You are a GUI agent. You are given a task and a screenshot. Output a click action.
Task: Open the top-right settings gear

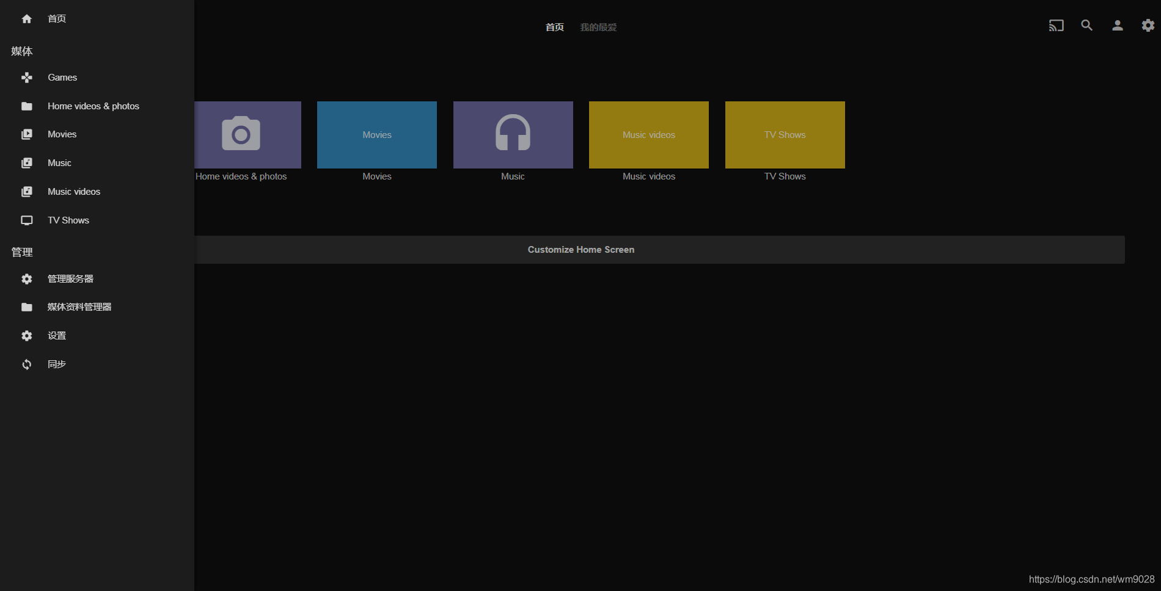pyautogui.click(x=1148, y=26)
